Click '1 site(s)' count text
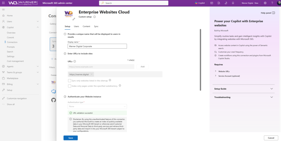Screen dimensions: 281x141 point(131,60)
